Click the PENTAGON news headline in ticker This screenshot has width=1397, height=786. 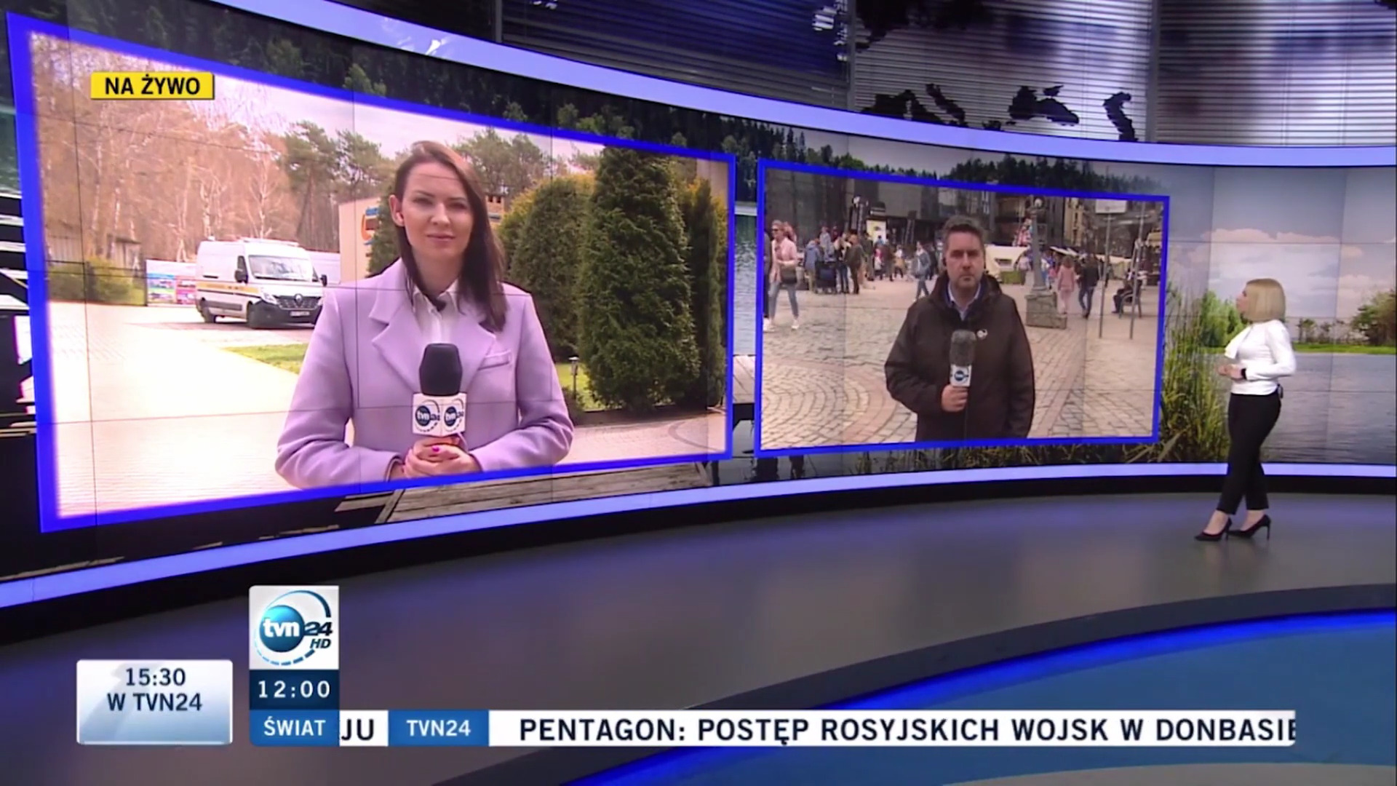tap(907, 729)
